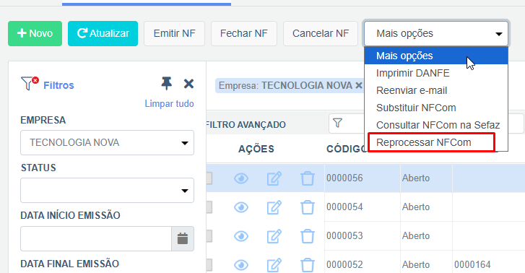Viewport: 525px width, 273px height.
Task: Click the green Novo button
Action: (x=35, y=33)
